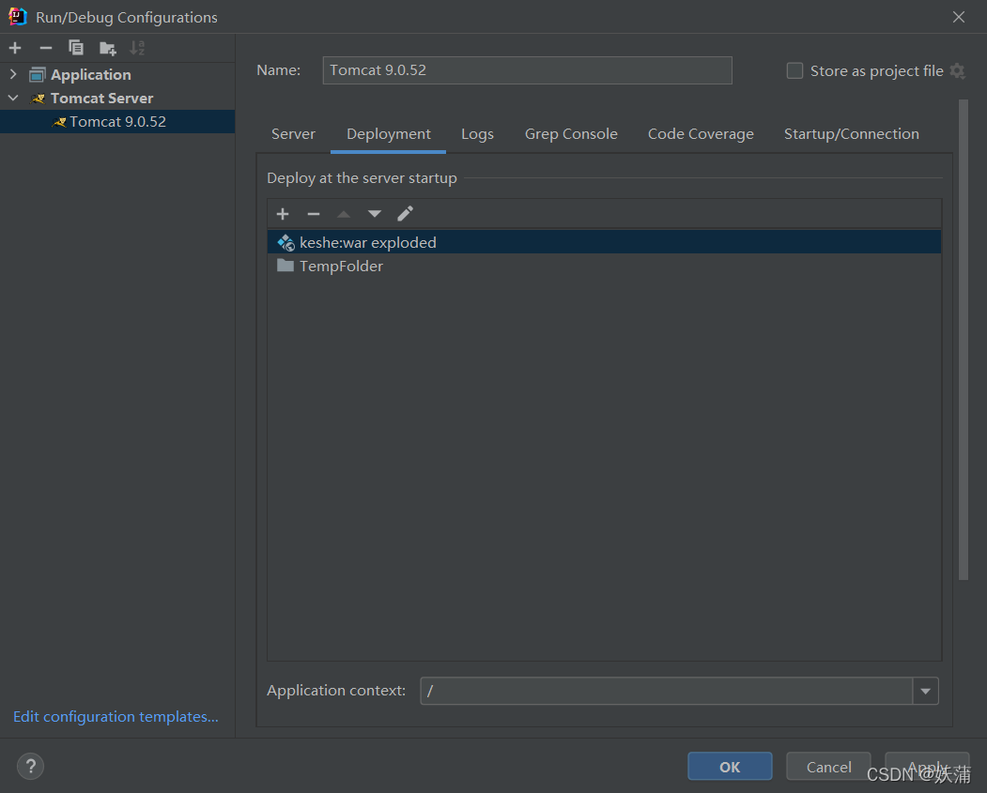Screen dimensions: 987x793
Task: Move the artifact down in the list
Action: click(x=375, y=214)
